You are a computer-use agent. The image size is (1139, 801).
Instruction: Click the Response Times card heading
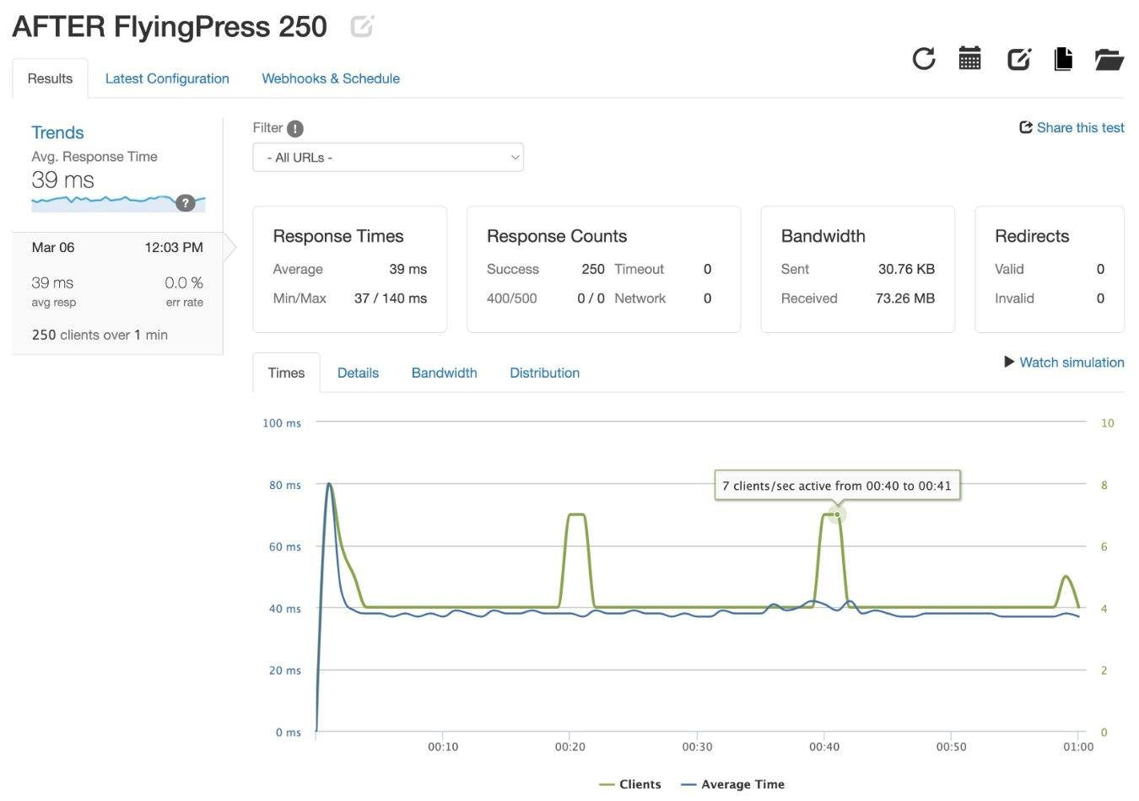click(337, 236)
